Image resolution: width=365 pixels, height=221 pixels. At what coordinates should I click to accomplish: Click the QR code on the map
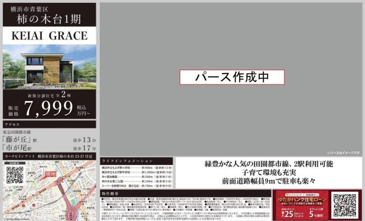(x=15, y=175)
